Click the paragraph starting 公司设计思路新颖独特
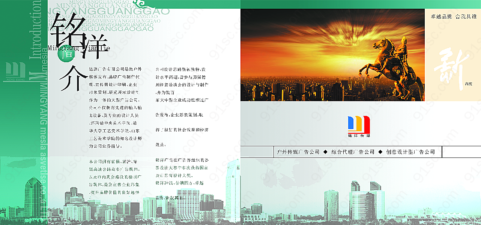This screenshot has height=225, width=481. (x=182, y=107)
